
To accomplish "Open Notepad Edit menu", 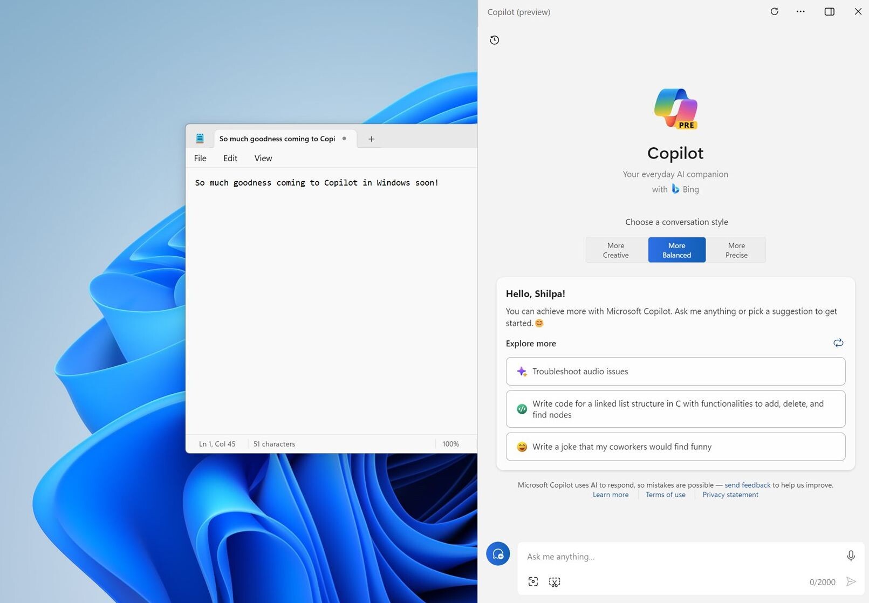I will (x=230, y=158).
